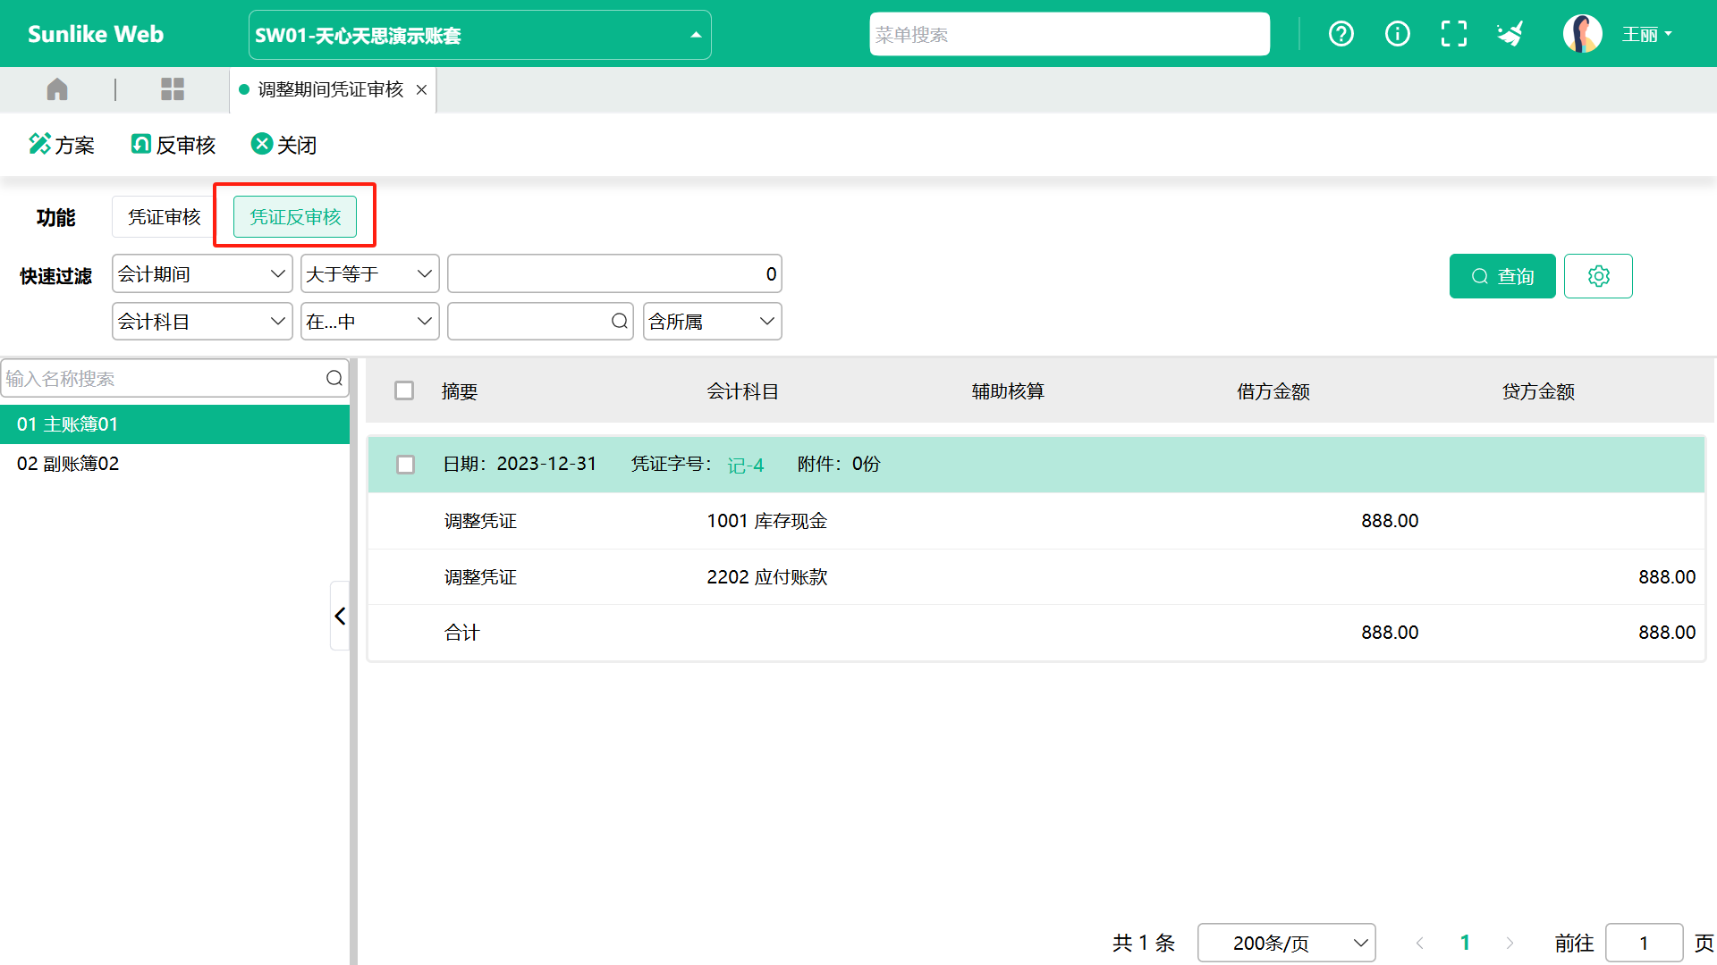Switch to 凭证审核 function tab
The image size is (1717, 965).
click(165, 217)
